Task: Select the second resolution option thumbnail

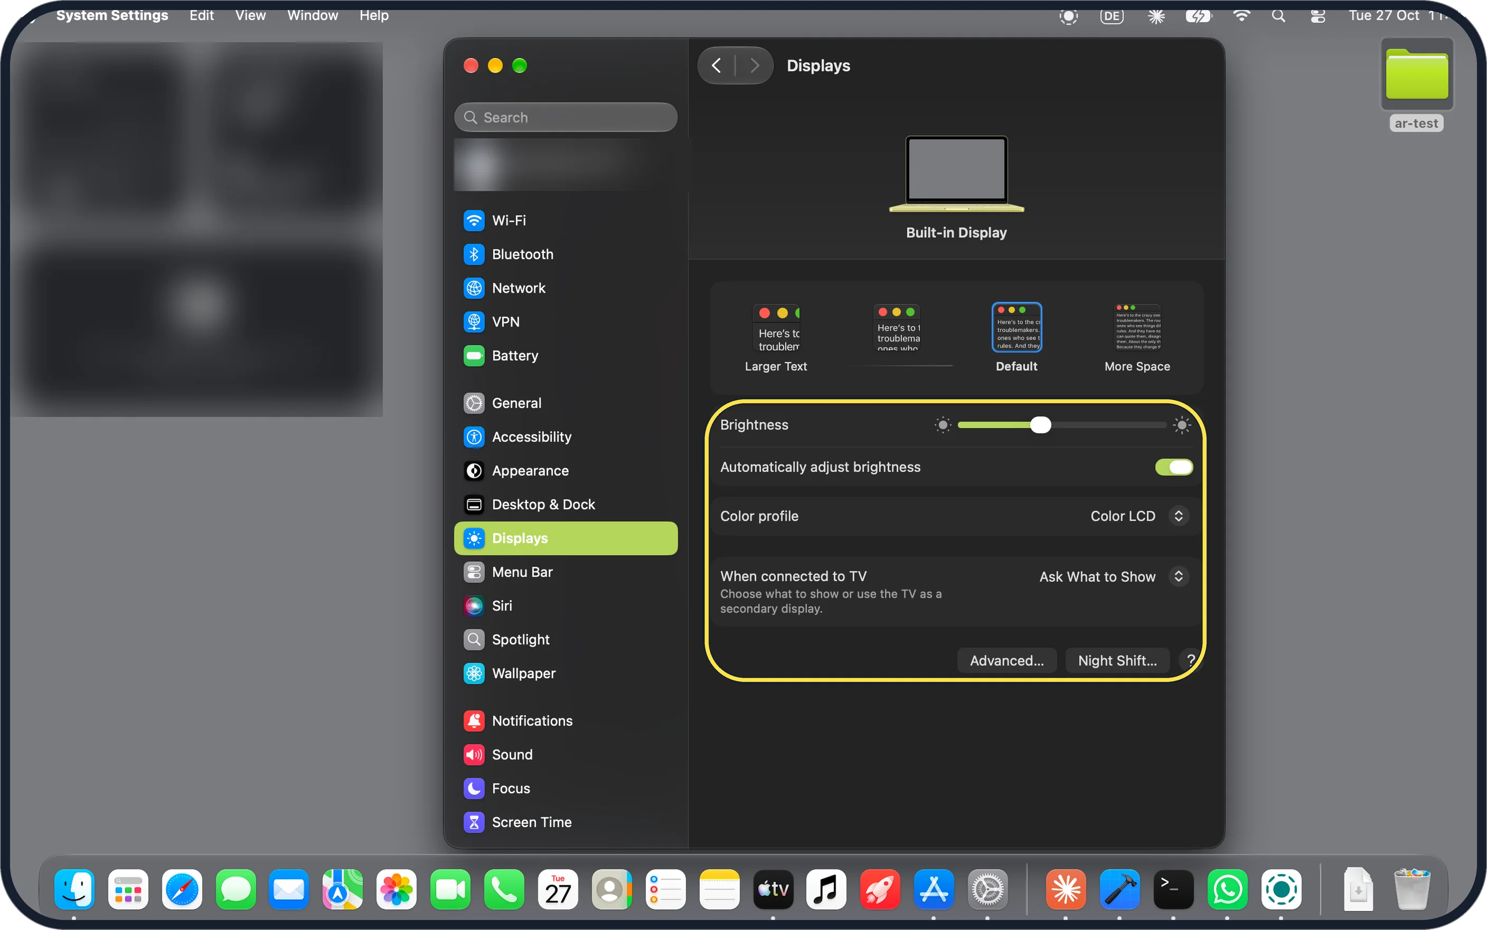Action: (x=897, y=328)
